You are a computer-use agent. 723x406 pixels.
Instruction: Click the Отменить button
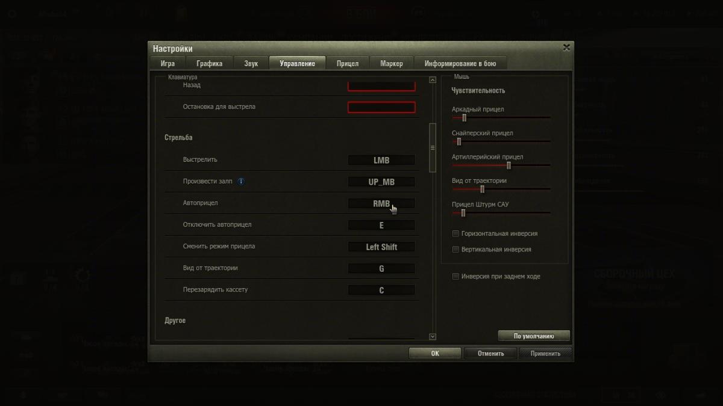[x=490, y=354]
